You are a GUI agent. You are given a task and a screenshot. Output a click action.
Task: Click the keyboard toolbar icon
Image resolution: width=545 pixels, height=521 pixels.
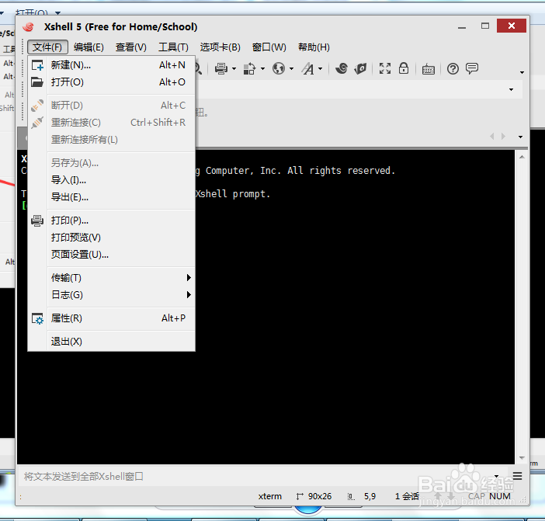point(429,70)
